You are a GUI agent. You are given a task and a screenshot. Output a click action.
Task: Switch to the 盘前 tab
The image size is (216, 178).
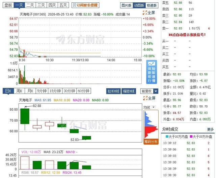[x=8, y=5]
